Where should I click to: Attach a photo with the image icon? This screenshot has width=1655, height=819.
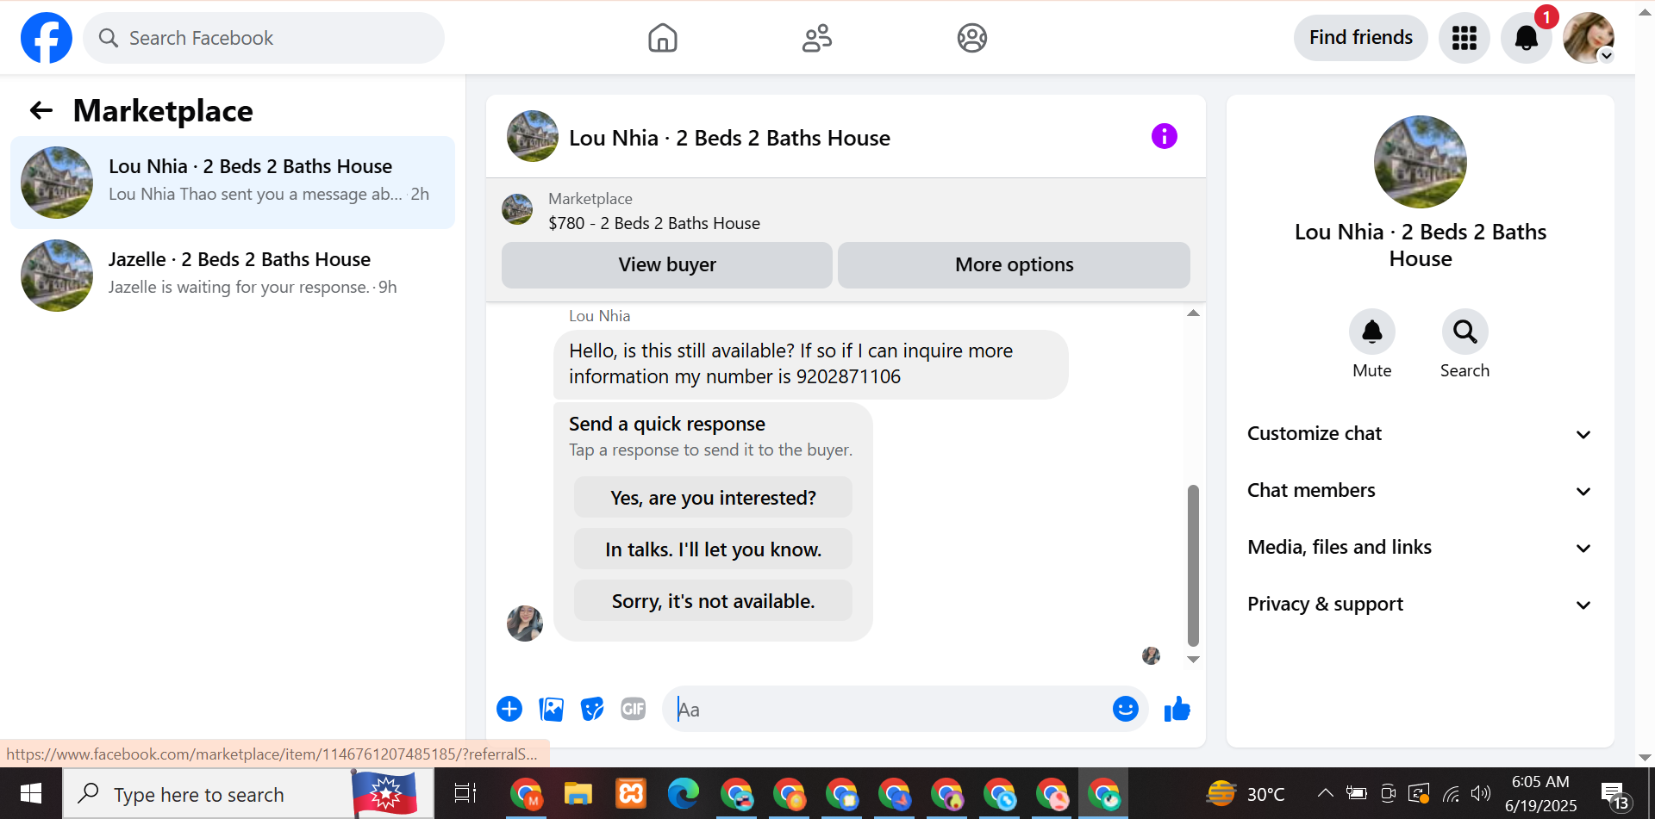tap(551, 709)
